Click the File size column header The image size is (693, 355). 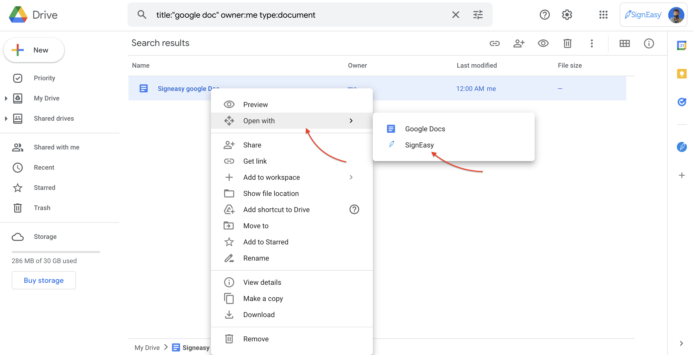click(x=570, y=65)
